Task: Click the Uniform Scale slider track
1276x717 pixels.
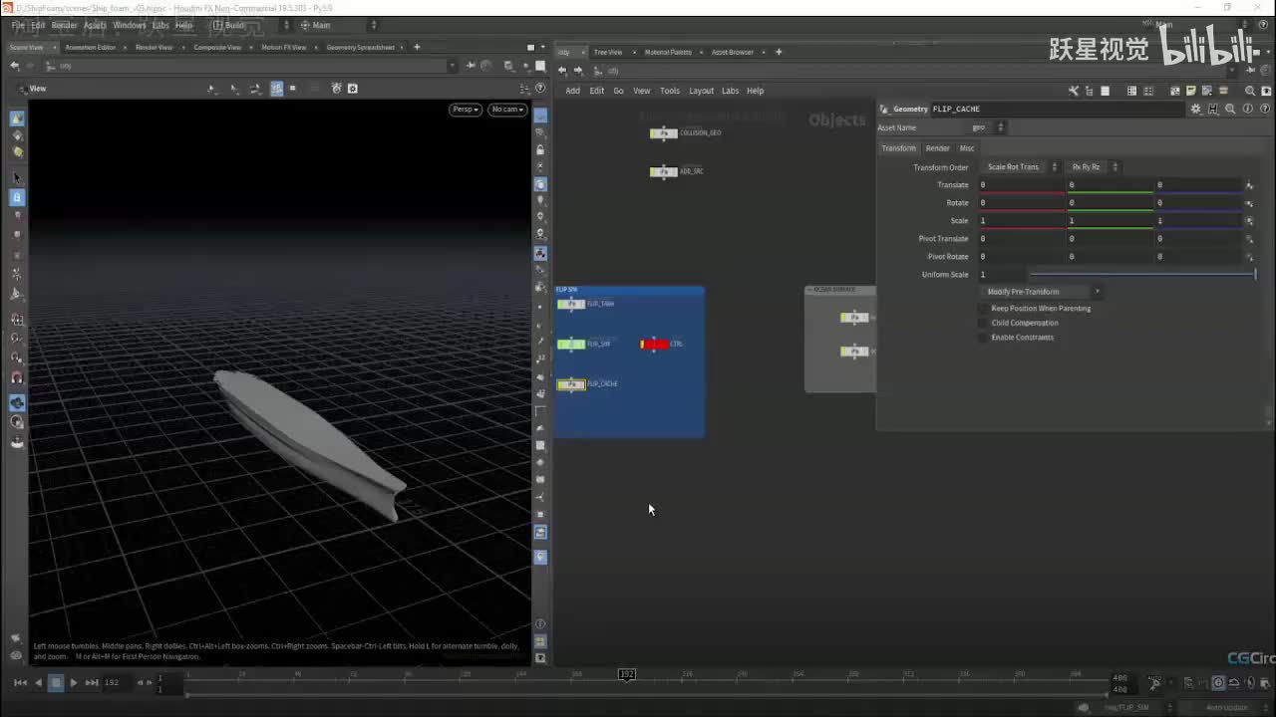Action: 1141,274
